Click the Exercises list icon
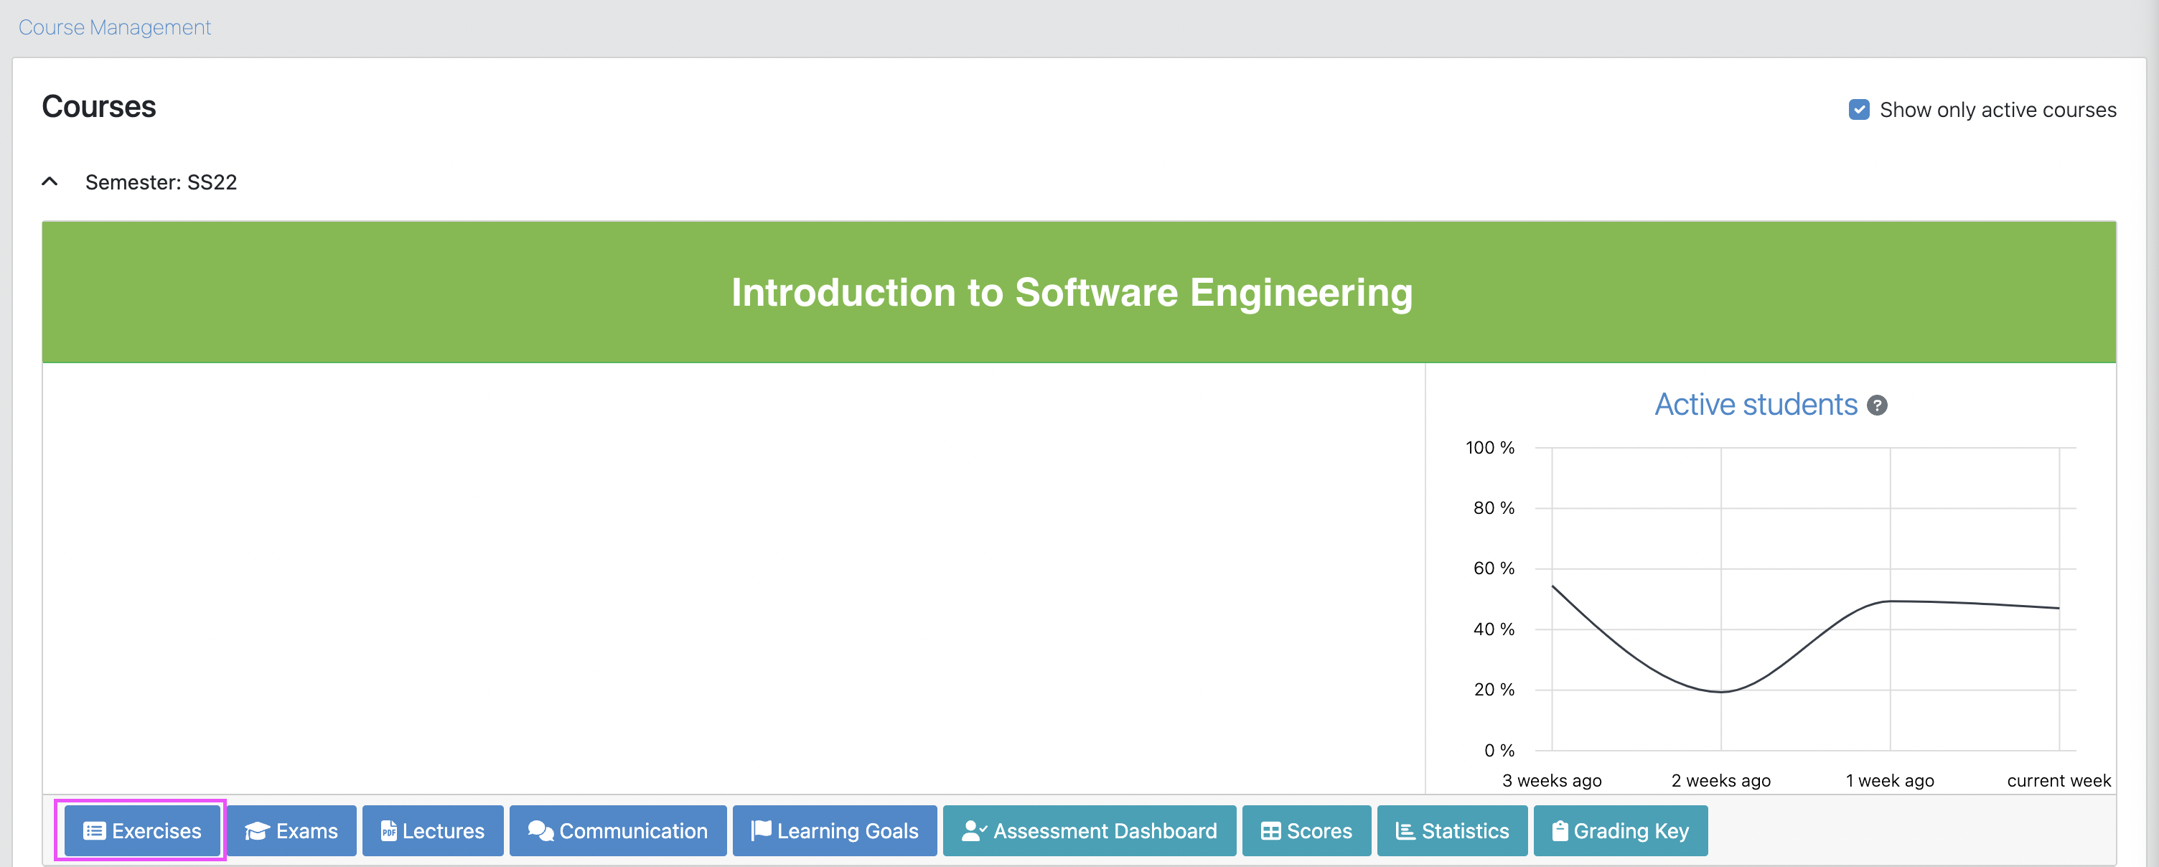This screenshot has height=867, width=2159. click(x=95, y=830)
